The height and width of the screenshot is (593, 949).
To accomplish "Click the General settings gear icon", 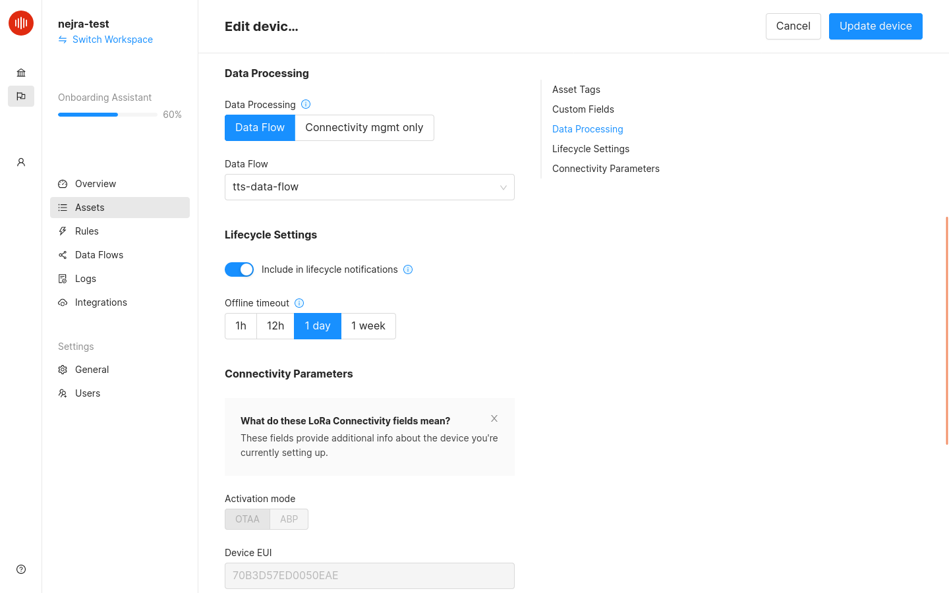I will point(63,369).
